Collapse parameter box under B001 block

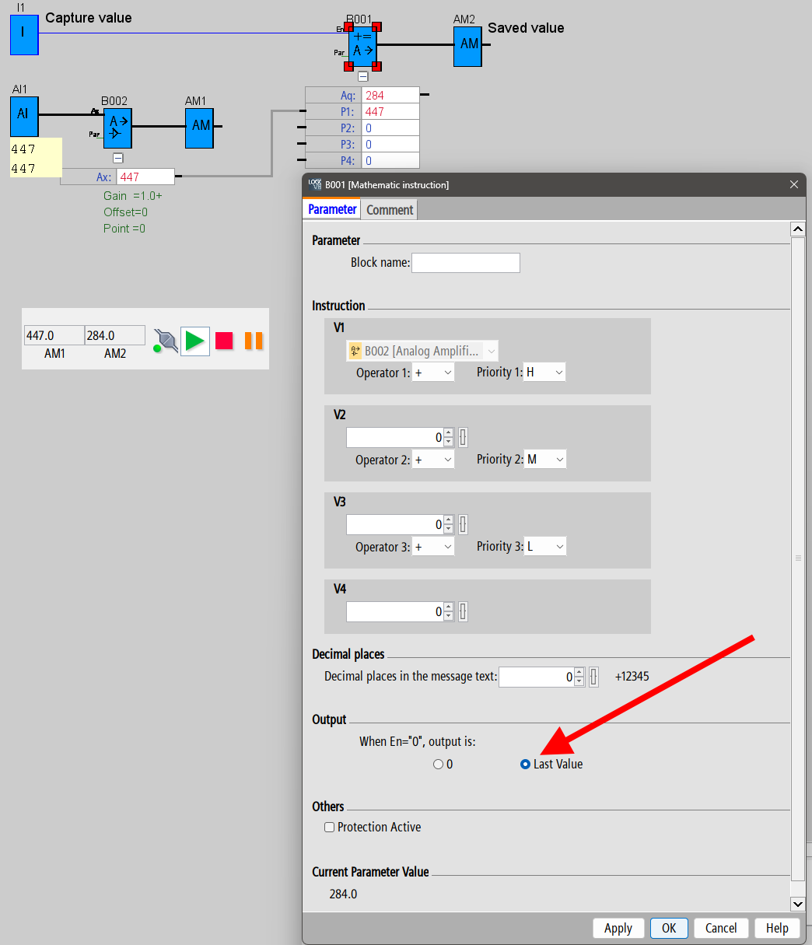[362, 76]
